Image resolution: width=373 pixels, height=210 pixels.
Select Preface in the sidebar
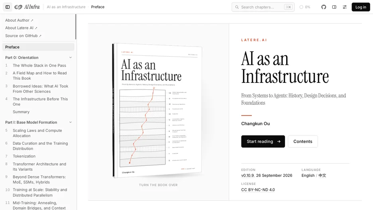(x=38, y=47)
